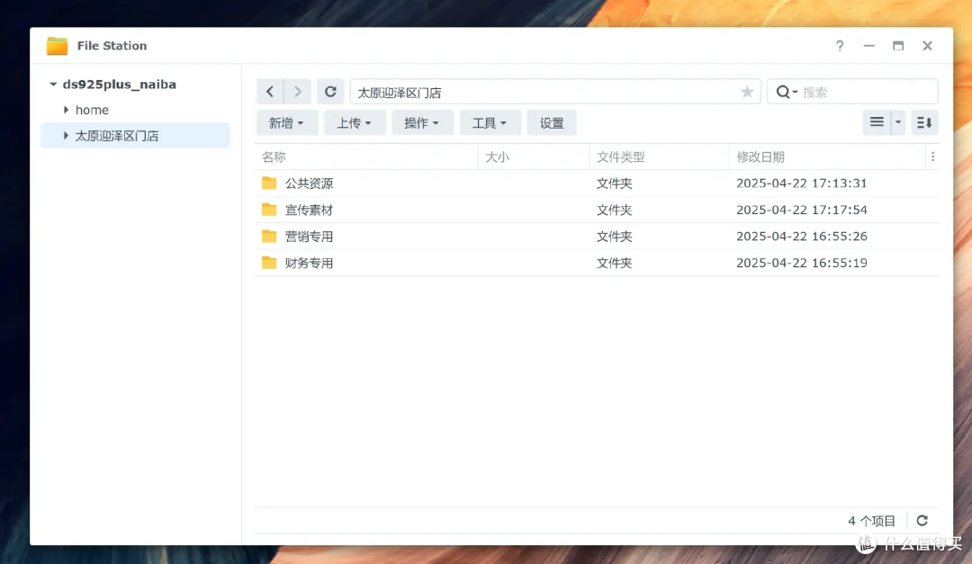Open File Station help question mark
The image size is (972, 564).
coord(840,46)
